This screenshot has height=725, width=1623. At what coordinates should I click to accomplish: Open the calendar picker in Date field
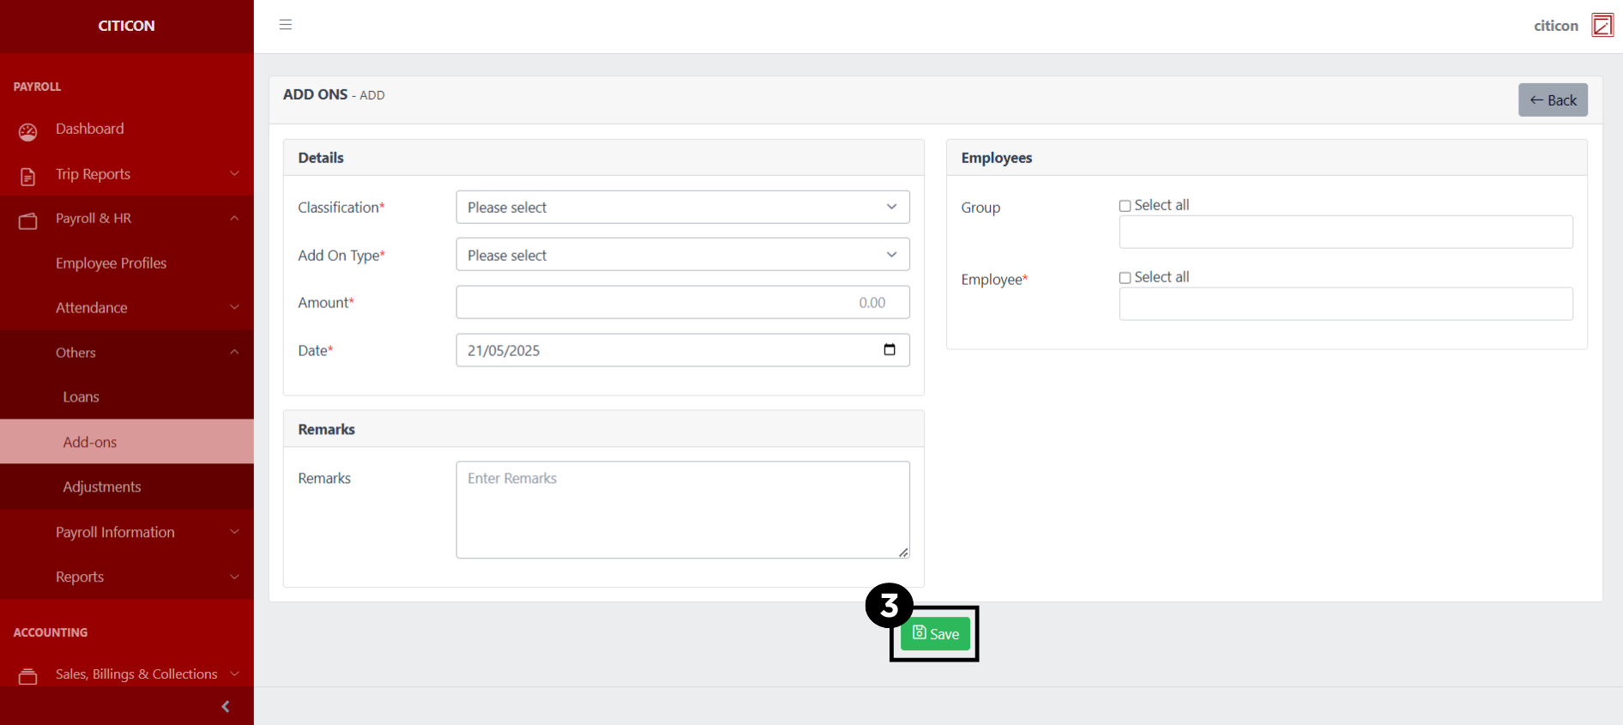[x=889, y=350]
